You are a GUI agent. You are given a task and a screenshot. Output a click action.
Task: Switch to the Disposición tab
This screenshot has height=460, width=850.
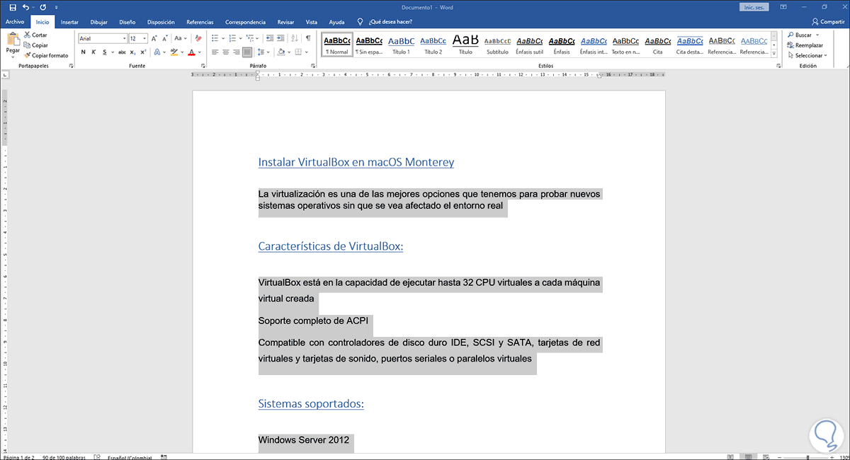click(161, 22)
